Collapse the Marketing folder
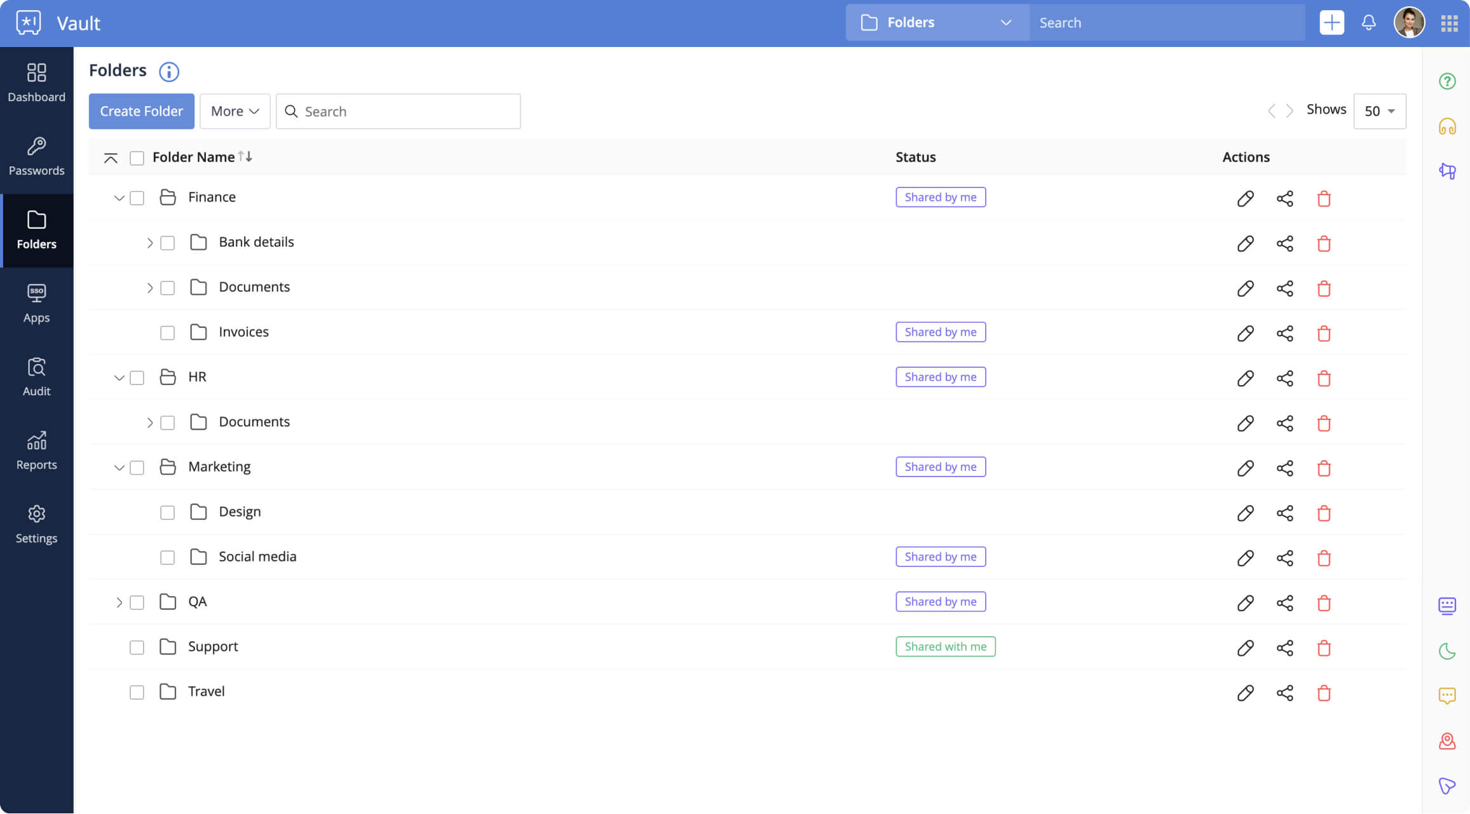 tap(119, 468)
